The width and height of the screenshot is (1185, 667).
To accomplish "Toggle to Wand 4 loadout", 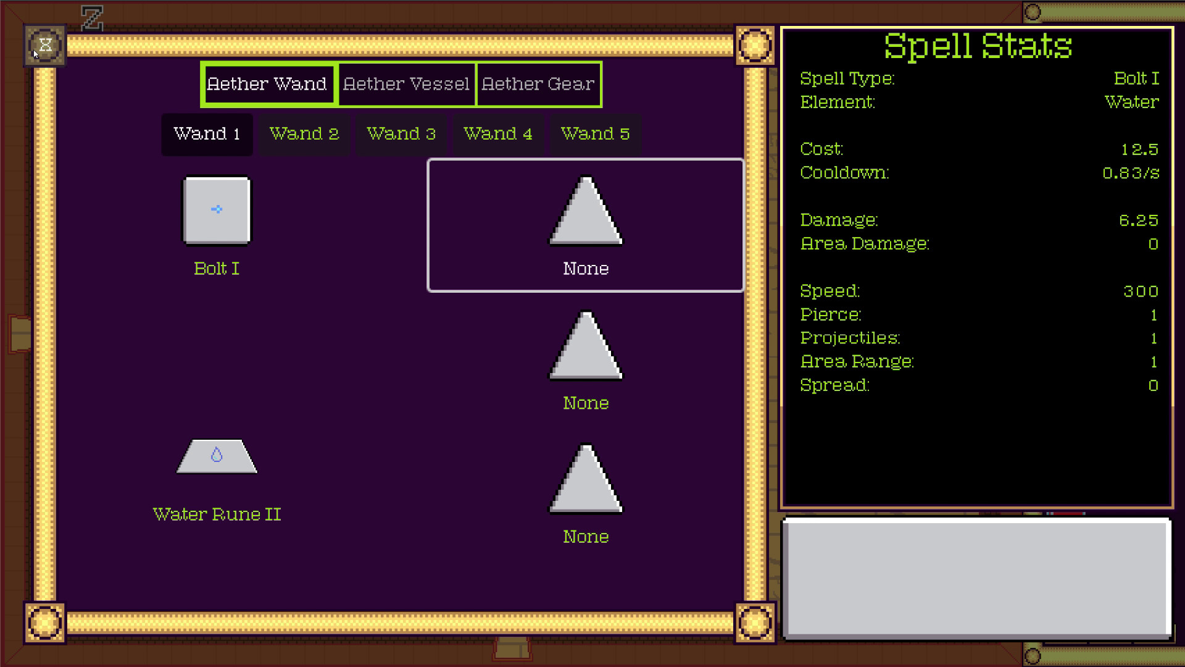I will point(496,133).
